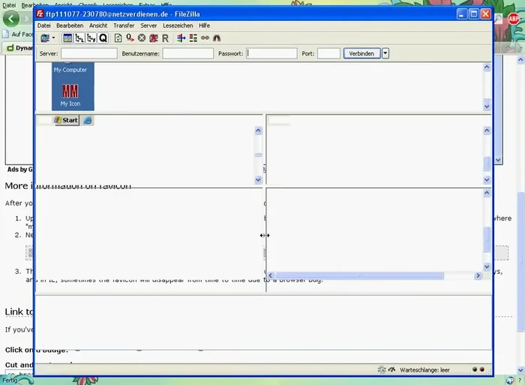Click the browser back button behind FileZilla
Image resolution: width=525 pixels, height=385 pixels.
(11, 19)
